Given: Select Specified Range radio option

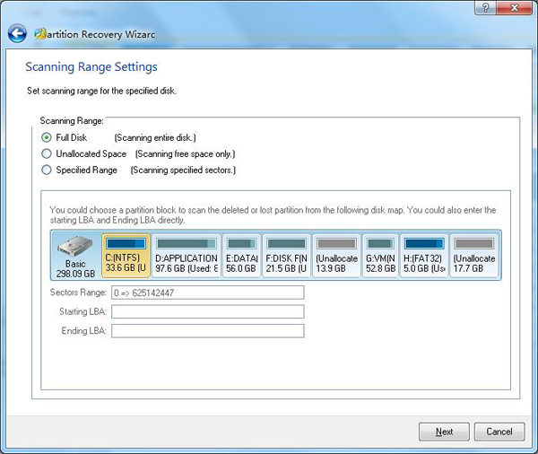Looking at the screenshot, I should click(x=47, y=170).
